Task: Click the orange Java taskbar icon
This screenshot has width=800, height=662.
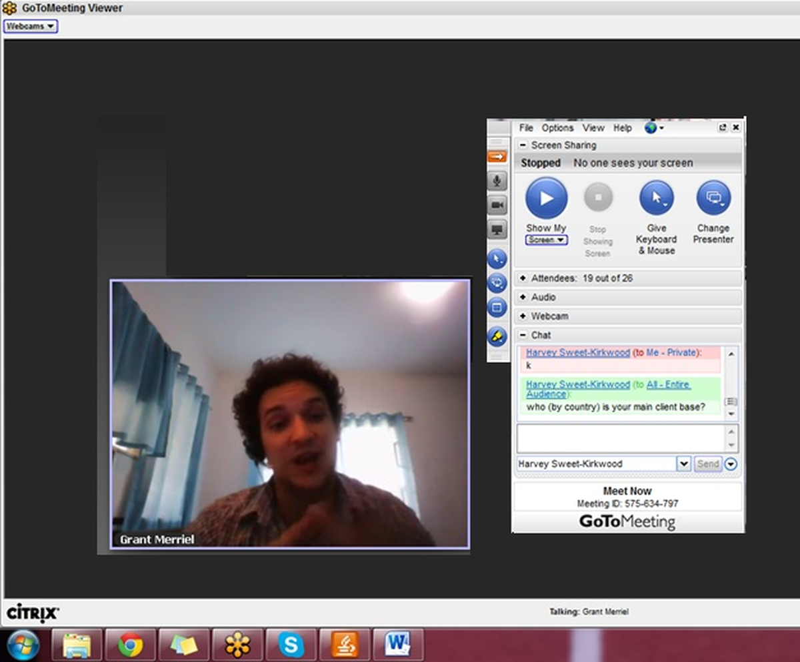Action: pos(345,645)
